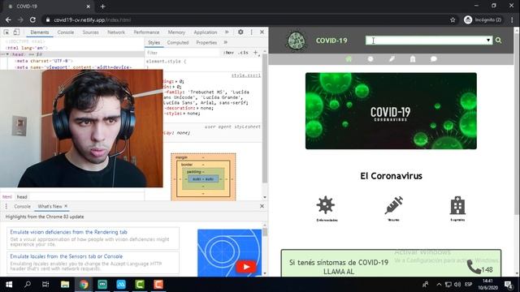Select the Computed pane tab

point(178,43)
